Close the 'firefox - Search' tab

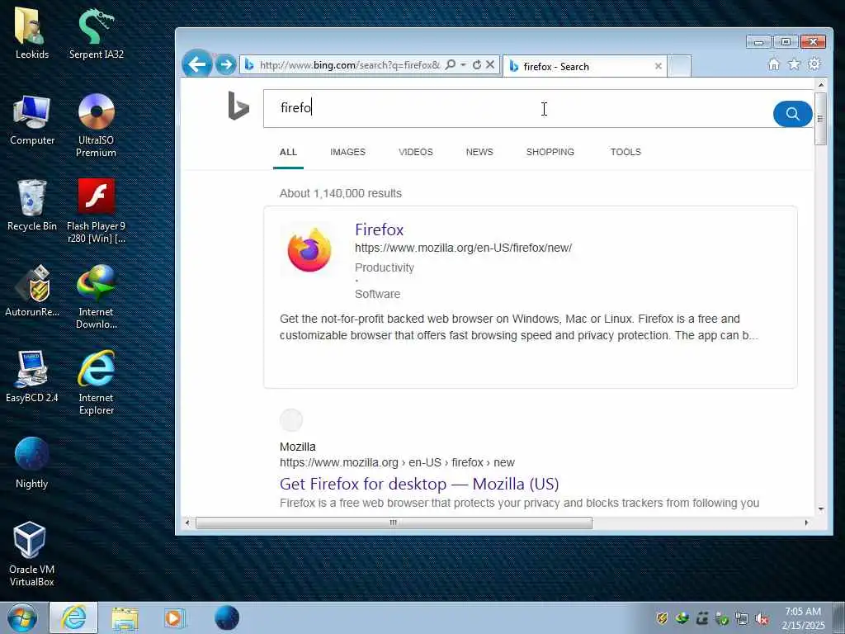pos(658,66)
